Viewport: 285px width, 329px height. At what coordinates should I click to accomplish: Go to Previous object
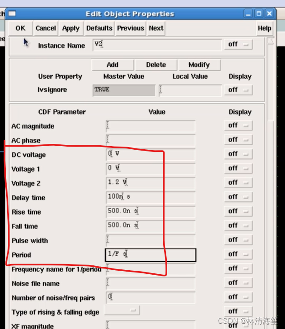[131, 28]
